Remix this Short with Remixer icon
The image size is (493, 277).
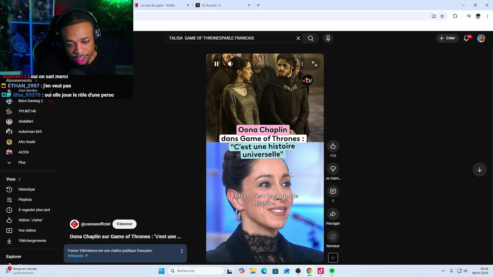333,237
